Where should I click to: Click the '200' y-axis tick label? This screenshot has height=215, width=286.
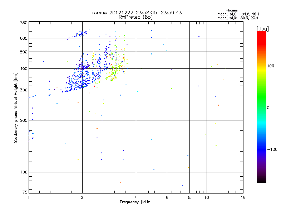24,120
